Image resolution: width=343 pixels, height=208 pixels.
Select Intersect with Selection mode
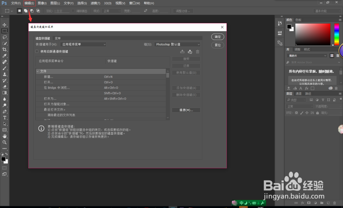(x=38, y=11)
